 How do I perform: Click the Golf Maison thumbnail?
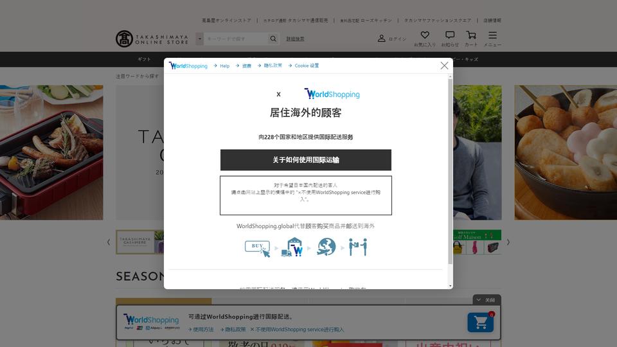(x=477, y=242)
